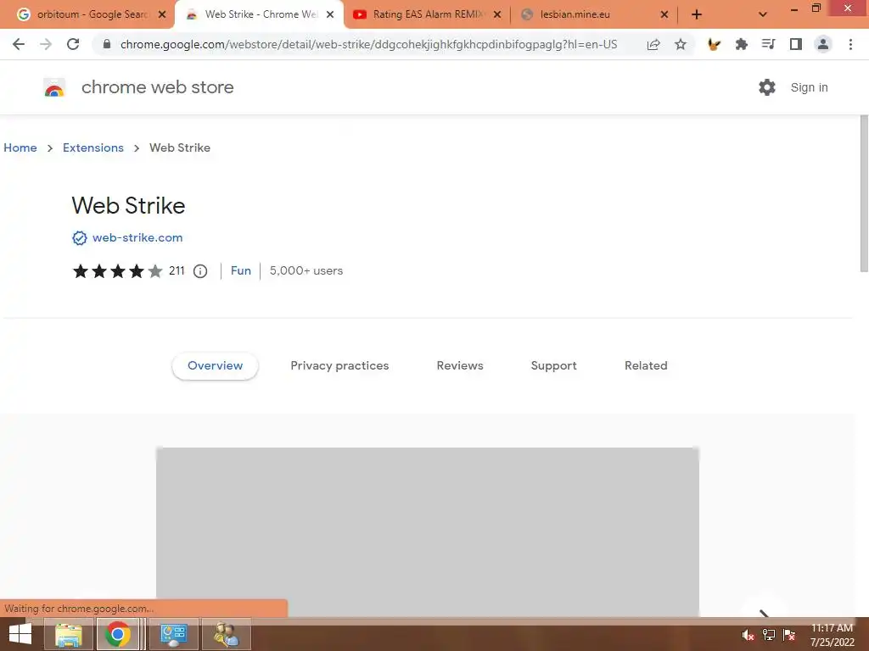Open the fox extension icon in the toolbar
Image resolution: width=869 pixels, height=651 pixels.
pyautogui.click(x=714, y=44)
